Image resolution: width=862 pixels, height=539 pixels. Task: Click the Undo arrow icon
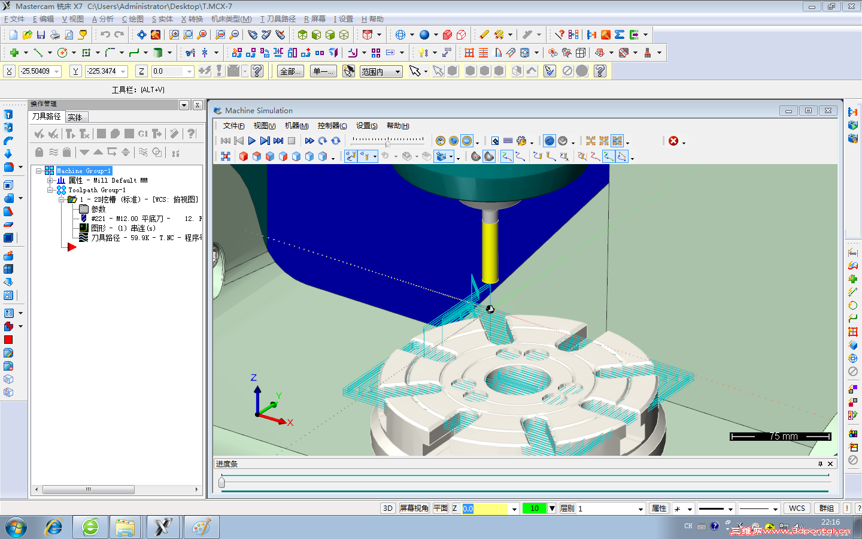(105, 35)
